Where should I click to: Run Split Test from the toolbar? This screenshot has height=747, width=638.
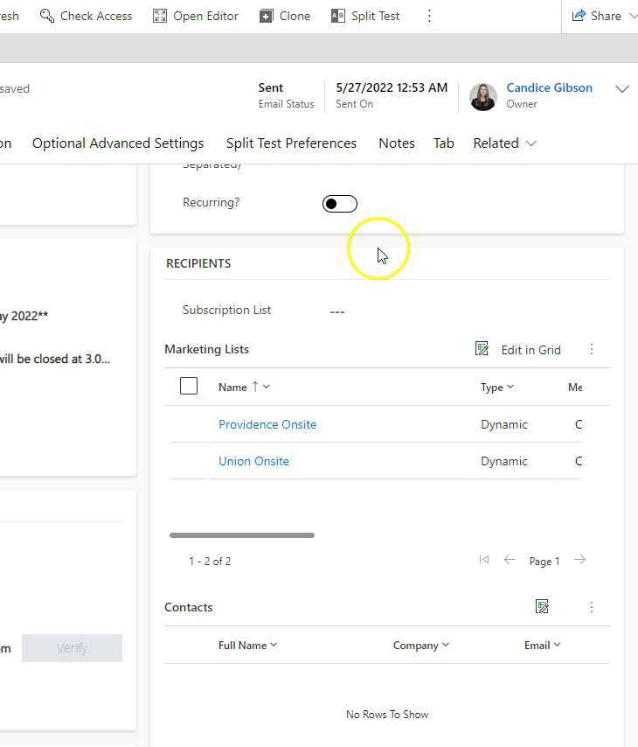365,16
